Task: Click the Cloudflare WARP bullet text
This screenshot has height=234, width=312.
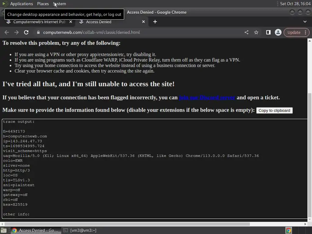Action: [x=127, y=60]
